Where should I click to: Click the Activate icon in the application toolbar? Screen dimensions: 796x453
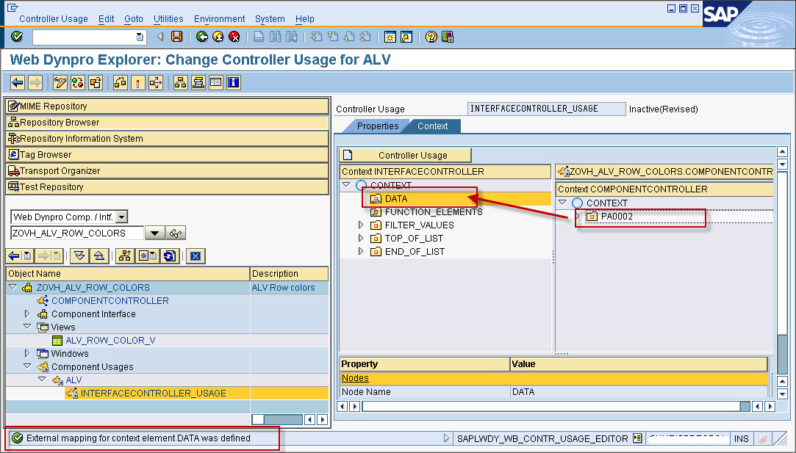coord(139,82)
